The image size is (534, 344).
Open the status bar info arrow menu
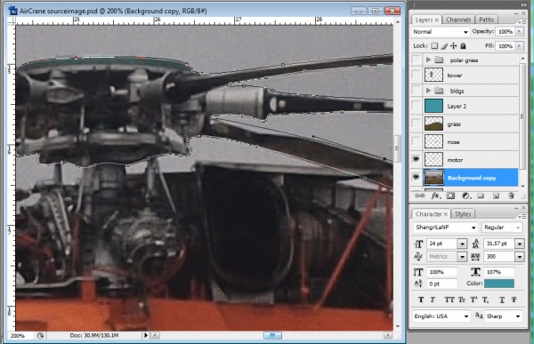[x=146, y=335]
